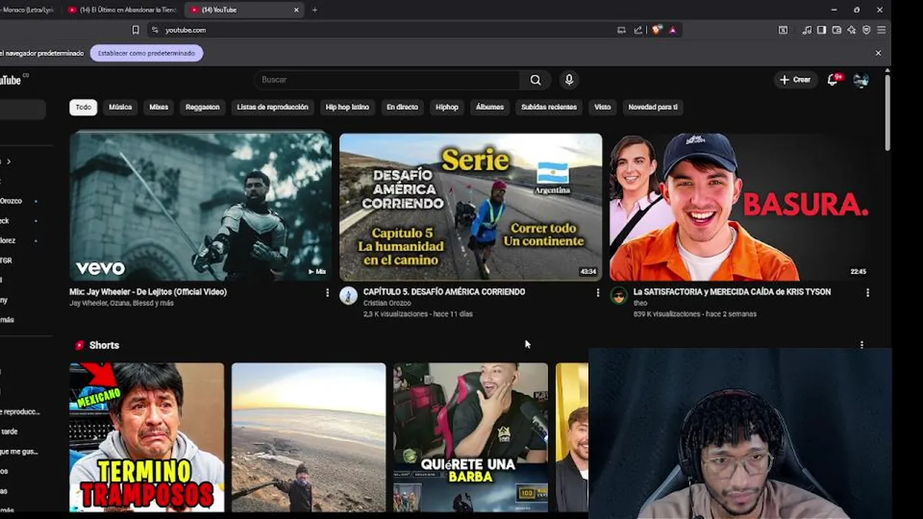Open Mix: Jay Wheeler title link
The width and height of the screenshot is (923, 519).
click(x=148, y=292)
